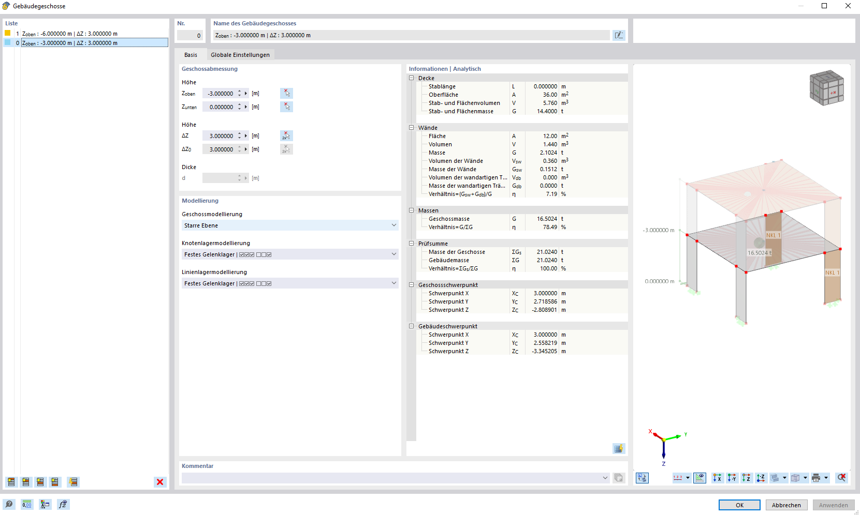The width and height of the screenshot is (860, 515).
Task: Click the second new story list icon
Action: pos(25,482)
